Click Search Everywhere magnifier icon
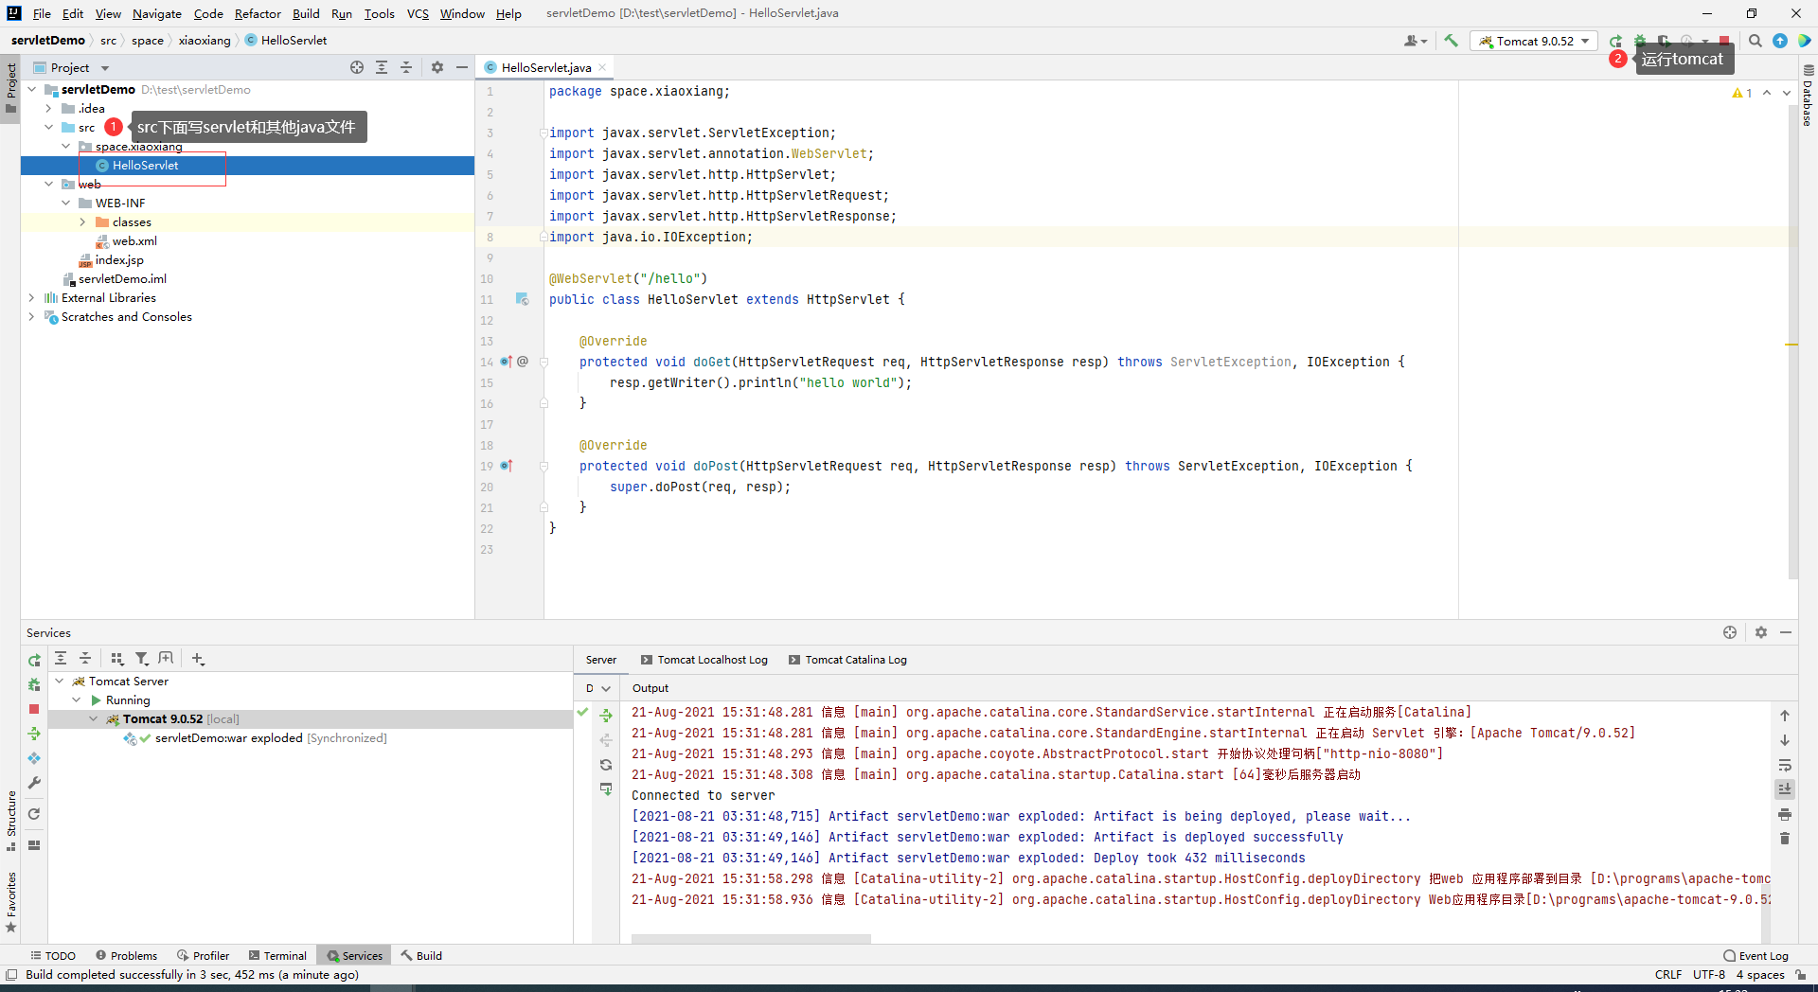This screenshot has height=992, width=1818. 1755,41
